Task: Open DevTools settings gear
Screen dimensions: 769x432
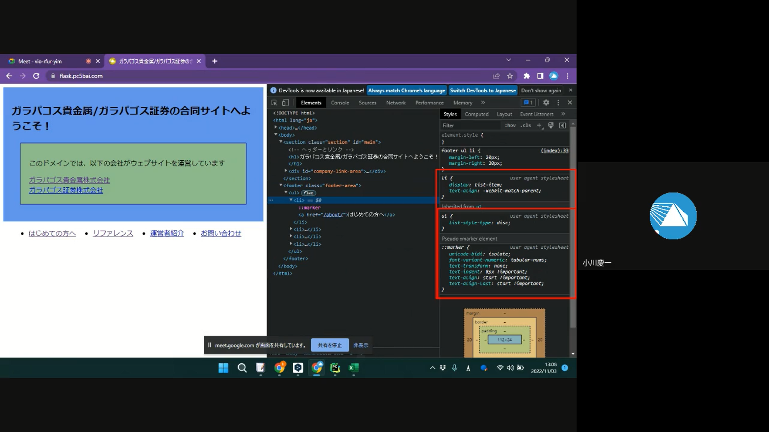Action: tap(546, 103)
